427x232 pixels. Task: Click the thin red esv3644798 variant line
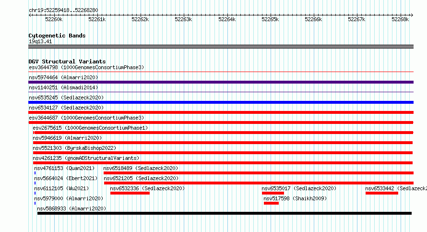pos(221,72)
